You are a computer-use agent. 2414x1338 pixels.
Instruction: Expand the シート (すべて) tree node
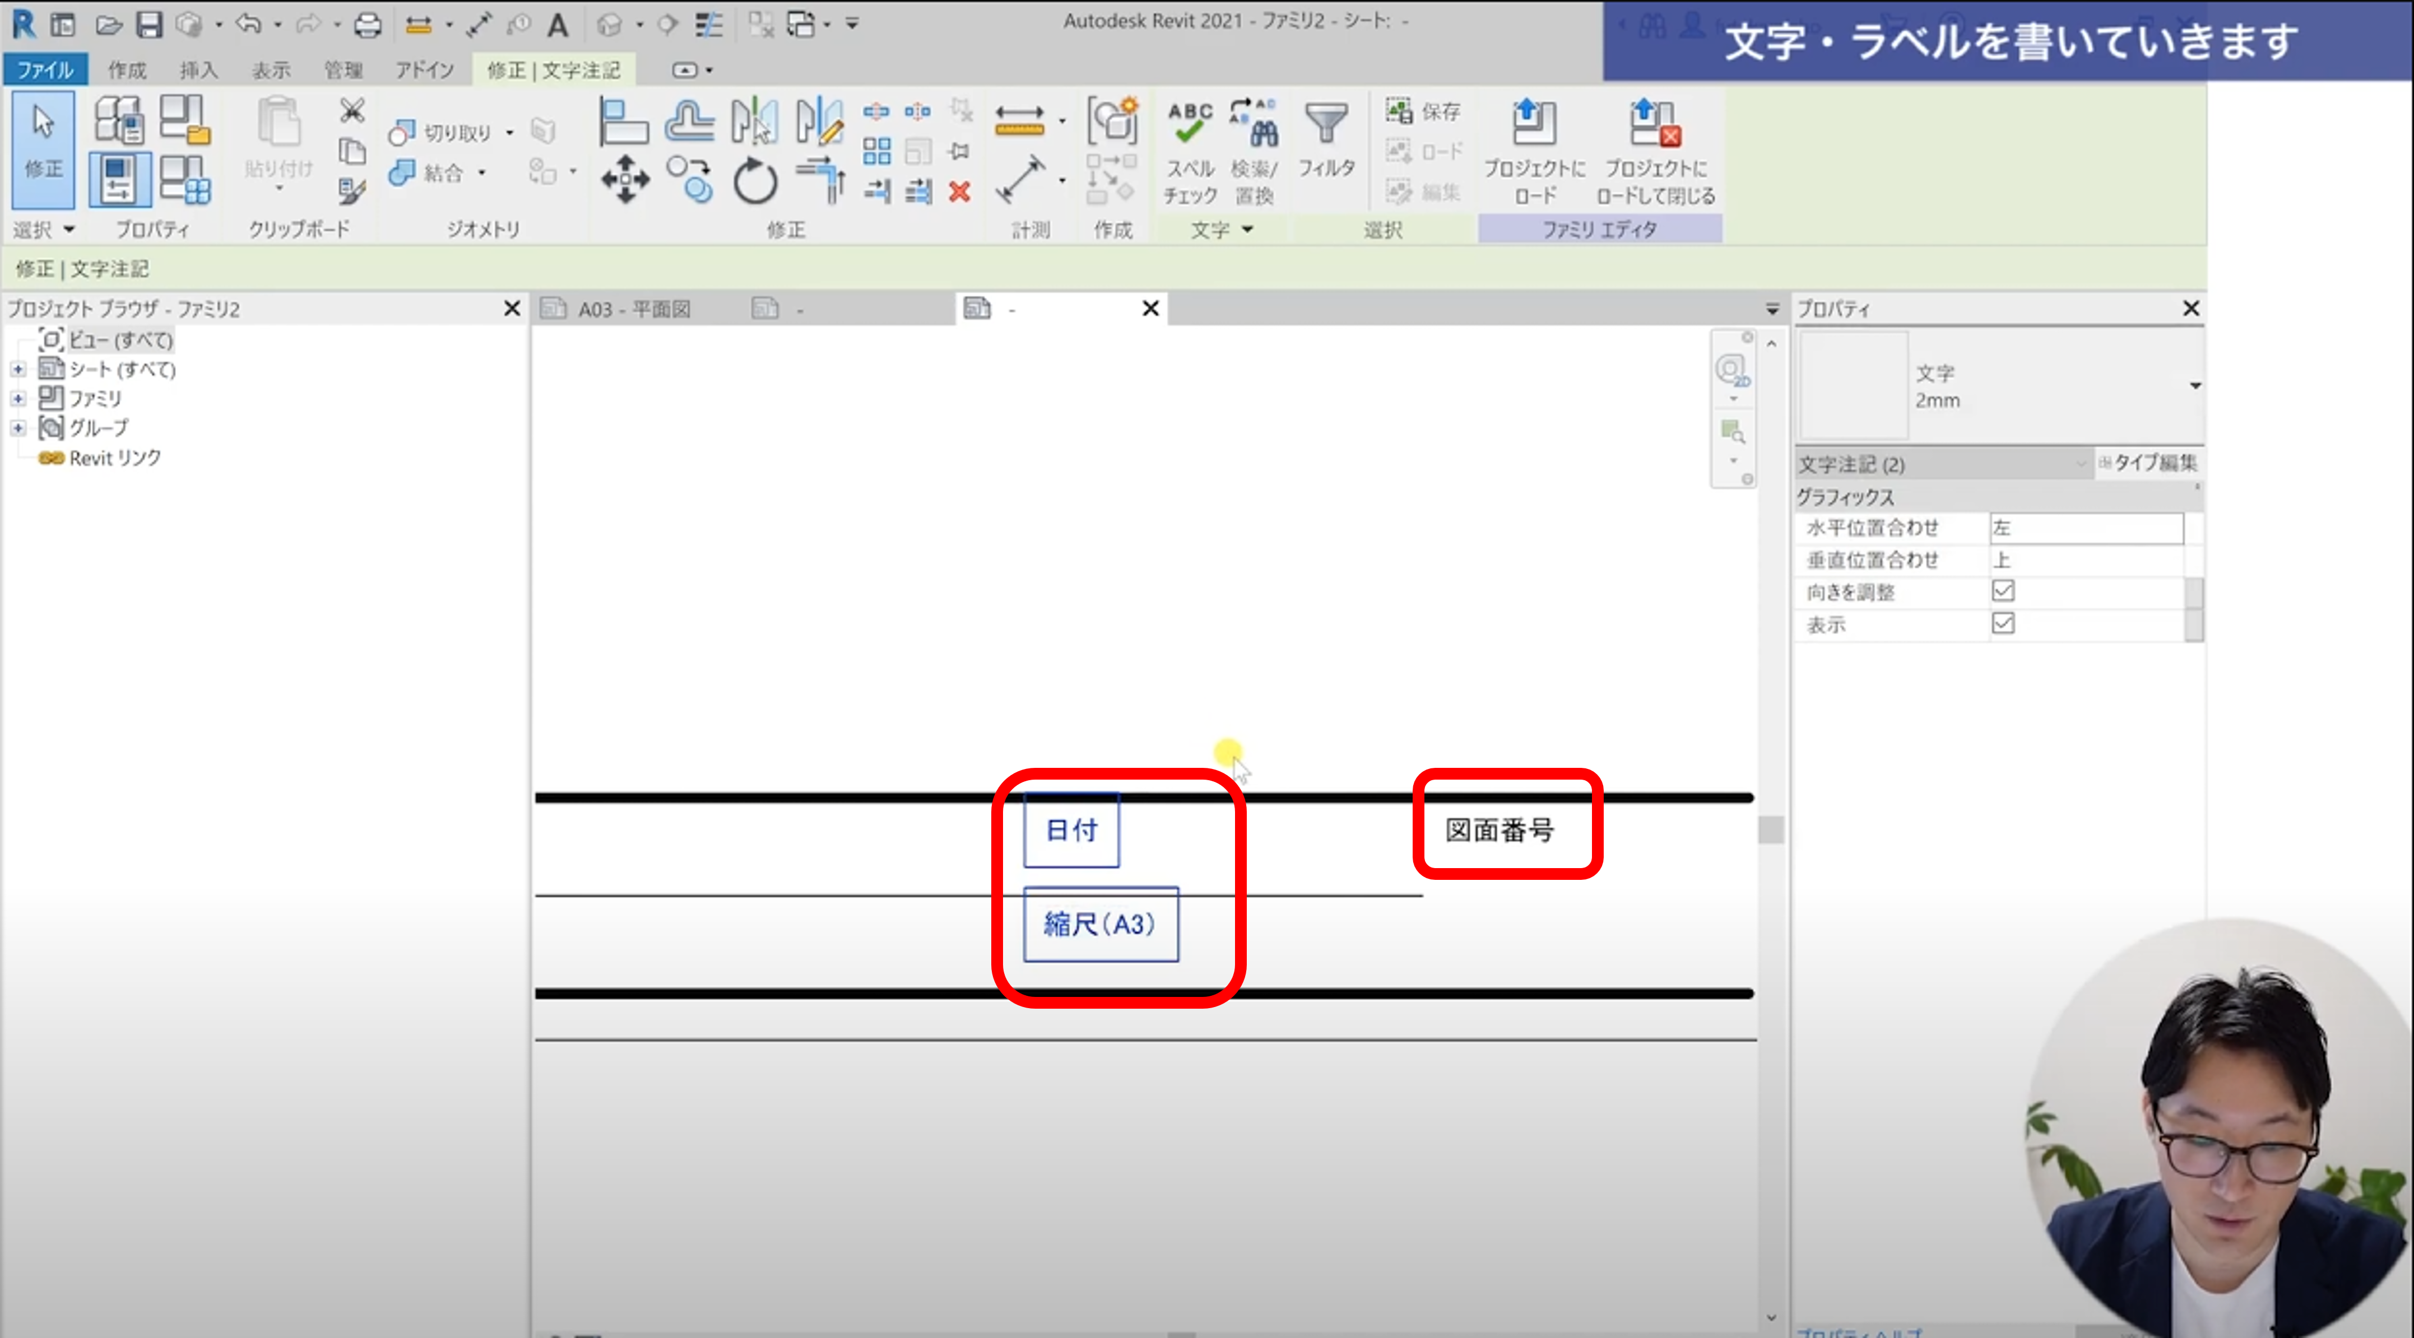pos(18,370)
